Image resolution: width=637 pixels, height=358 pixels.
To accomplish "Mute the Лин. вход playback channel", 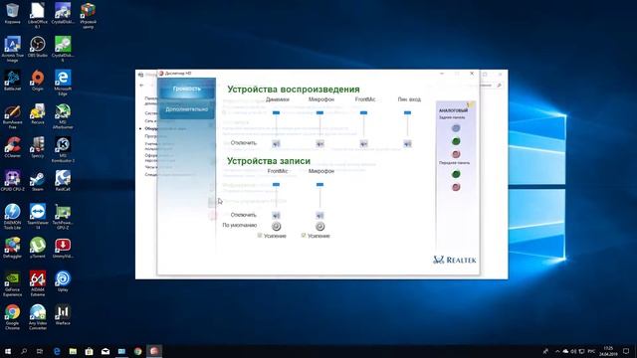I will click(x=407, y=143).
